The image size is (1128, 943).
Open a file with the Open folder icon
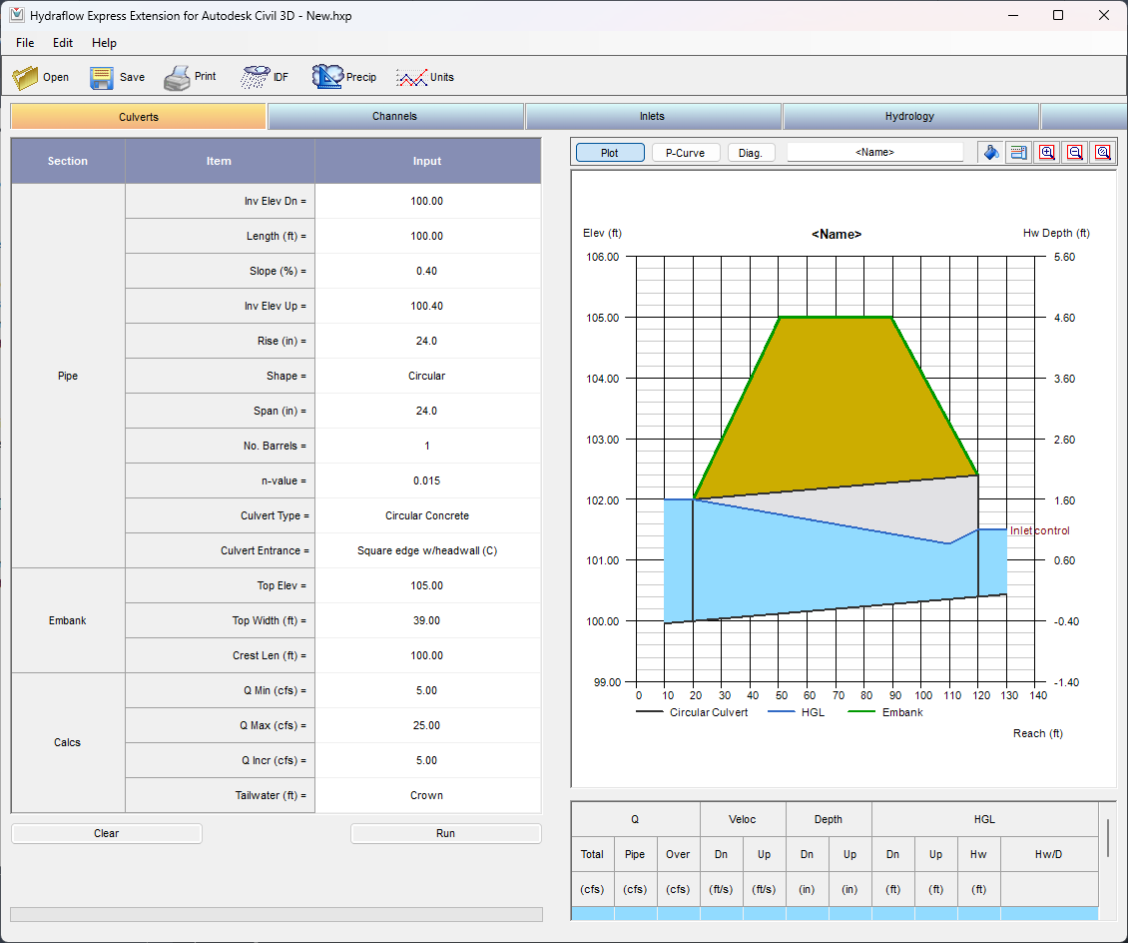tap(26, 77)
